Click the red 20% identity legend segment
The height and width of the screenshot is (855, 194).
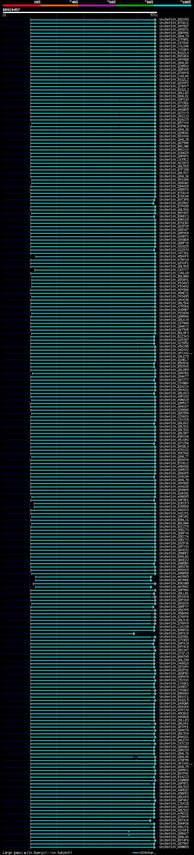pos(22,5)
